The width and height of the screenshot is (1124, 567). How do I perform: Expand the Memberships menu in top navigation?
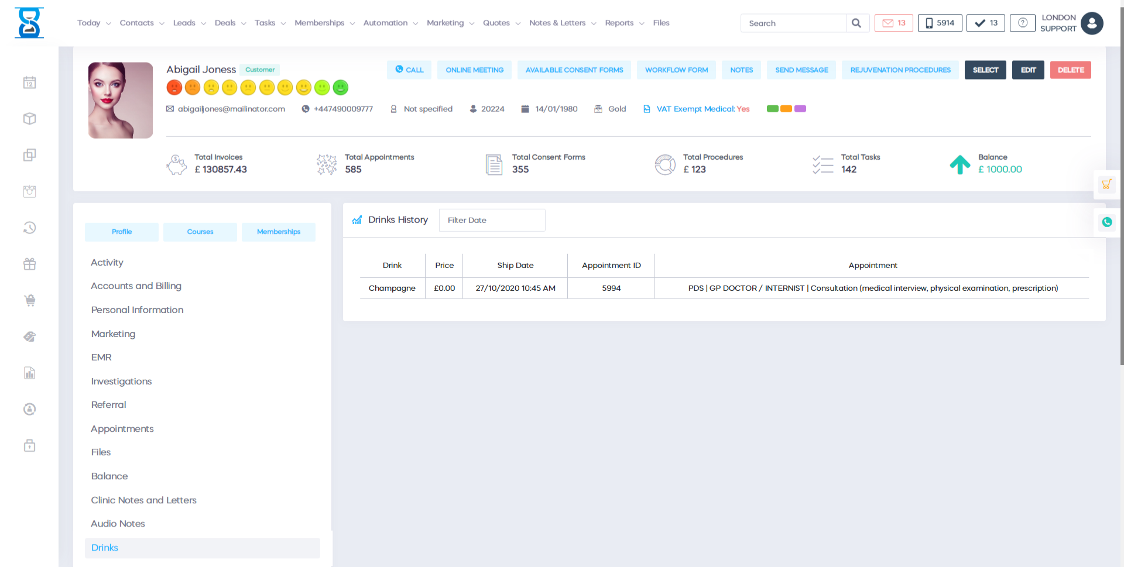pos(324,23)
